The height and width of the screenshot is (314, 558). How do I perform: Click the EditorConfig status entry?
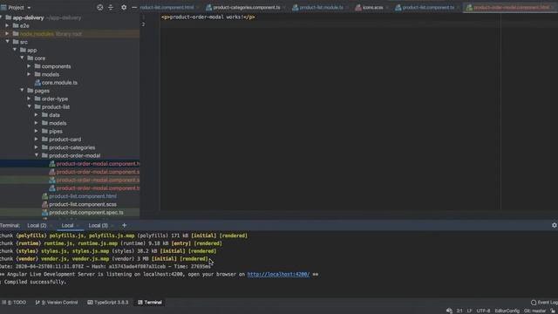507,311
